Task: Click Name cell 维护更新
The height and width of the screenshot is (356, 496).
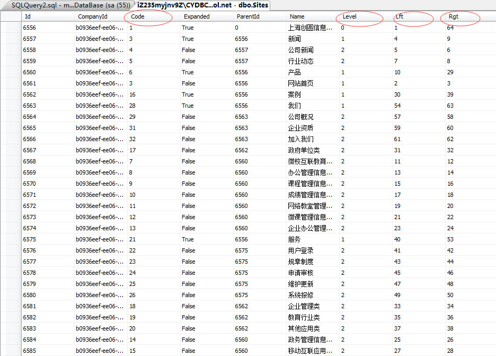Action: point(313,284)
